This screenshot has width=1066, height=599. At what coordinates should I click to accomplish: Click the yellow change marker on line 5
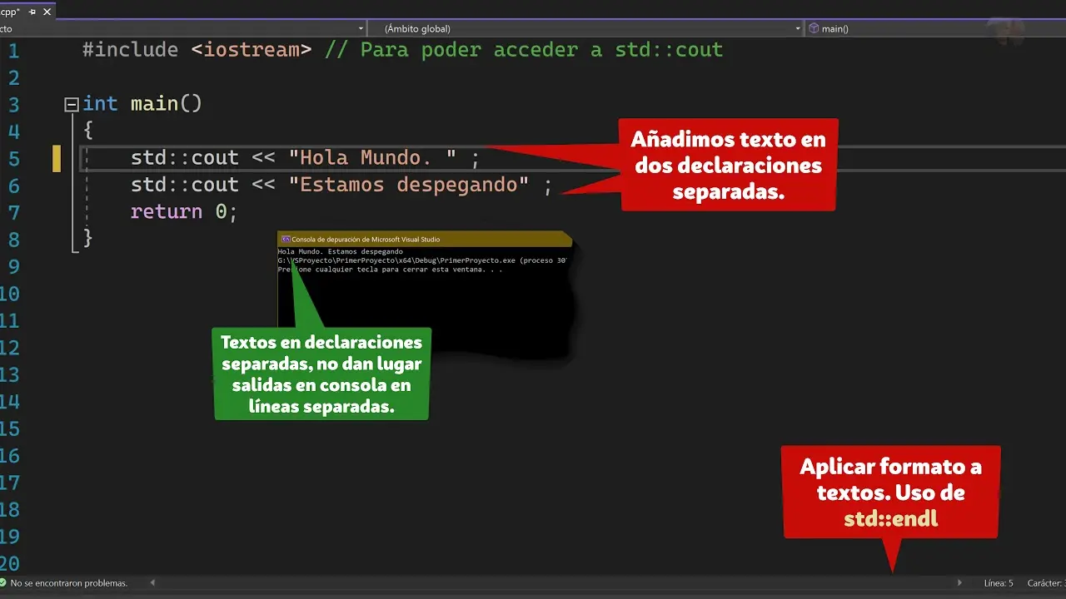point(57,158)
